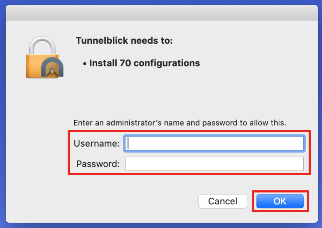Click the administrator's name and password prompt
Screen dimensions: 322x228
point(180,123)
